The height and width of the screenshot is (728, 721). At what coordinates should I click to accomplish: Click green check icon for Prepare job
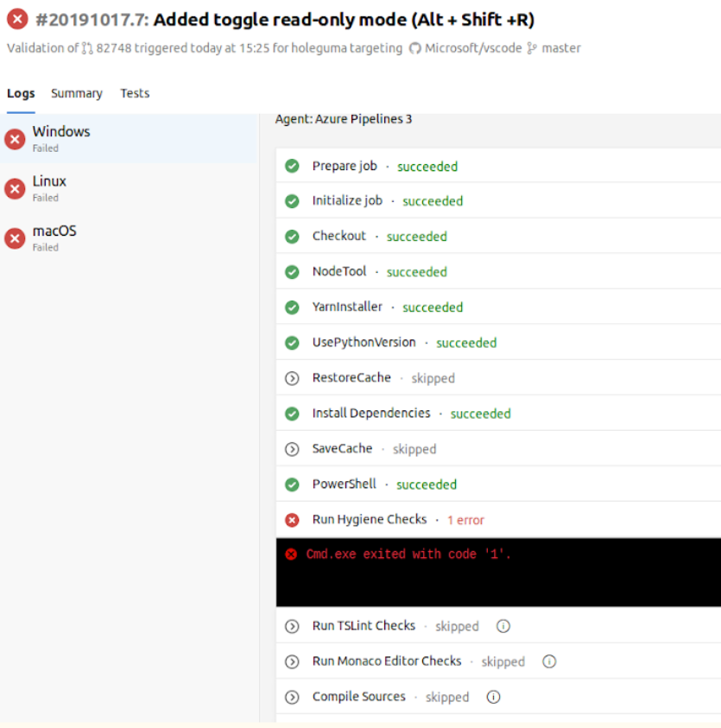pyautogui.click(x=292, y=166)
